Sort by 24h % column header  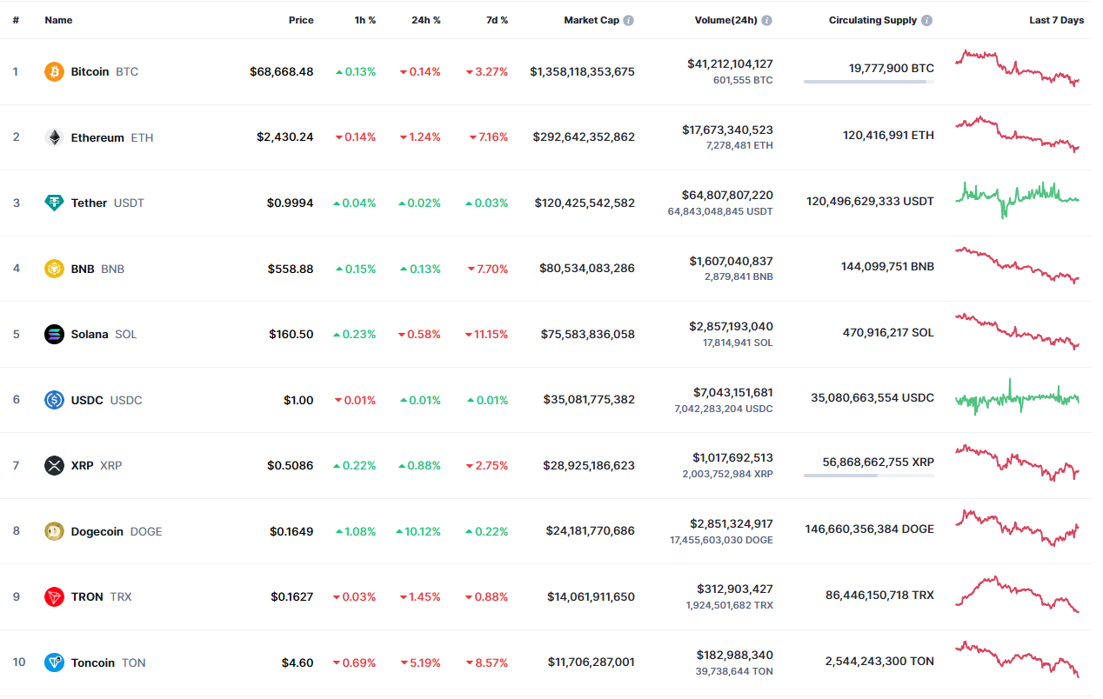[x=425, y=20]
